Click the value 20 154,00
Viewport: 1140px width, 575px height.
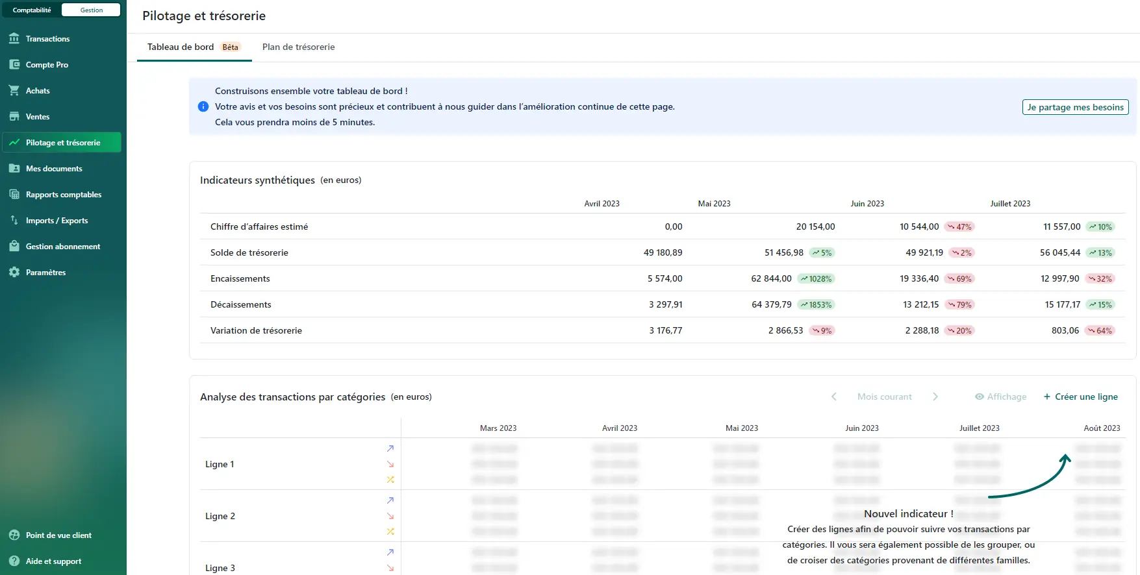pos(816,226)
